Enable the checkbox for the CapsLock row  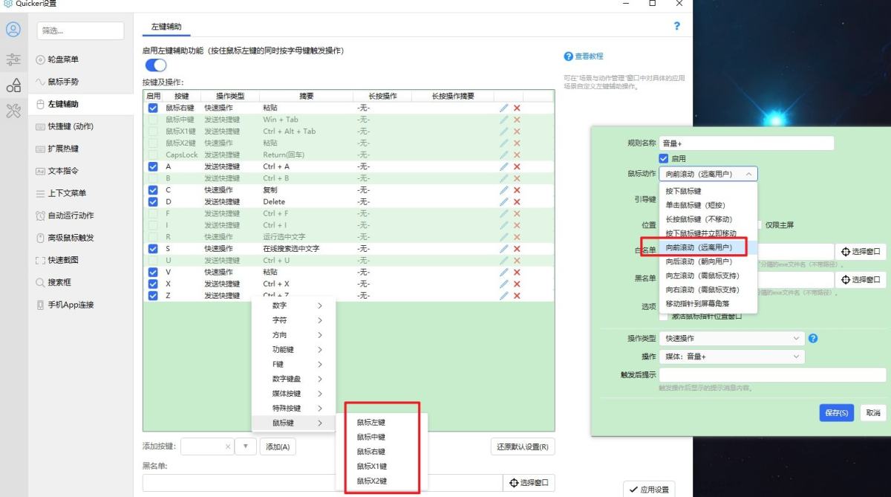(153, 155)
